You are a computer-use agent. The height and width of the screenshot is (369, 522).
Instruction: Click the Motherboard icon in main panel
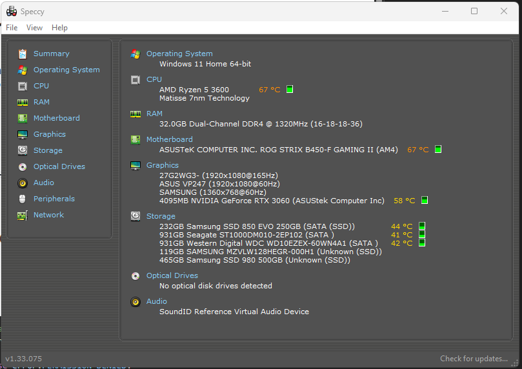[135, 140]
